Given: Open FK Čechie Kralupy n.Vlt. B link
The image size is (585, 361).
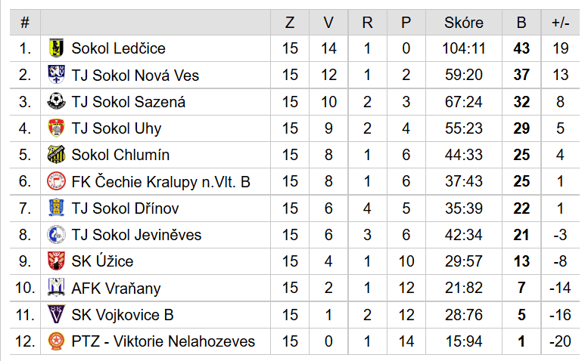Looking at the screenshot, I should pos(160,181).
